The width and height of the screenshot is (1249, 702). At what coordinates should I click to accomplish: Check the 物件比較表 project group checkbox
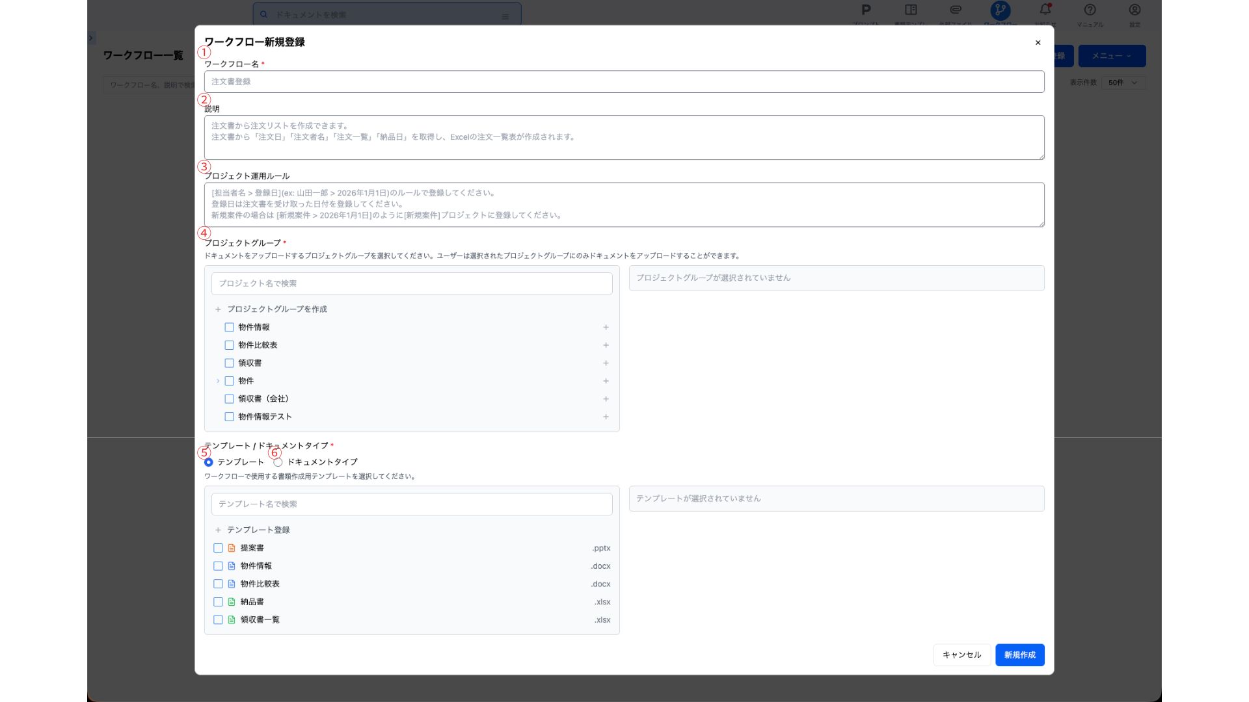pyautogui.click(x=229, y=345)
